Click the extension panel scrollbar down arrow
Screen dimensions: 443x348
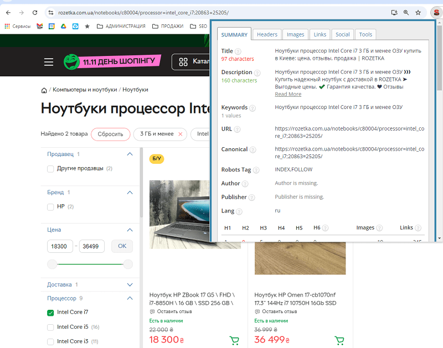pyautogui.click(x=439, y=238)
